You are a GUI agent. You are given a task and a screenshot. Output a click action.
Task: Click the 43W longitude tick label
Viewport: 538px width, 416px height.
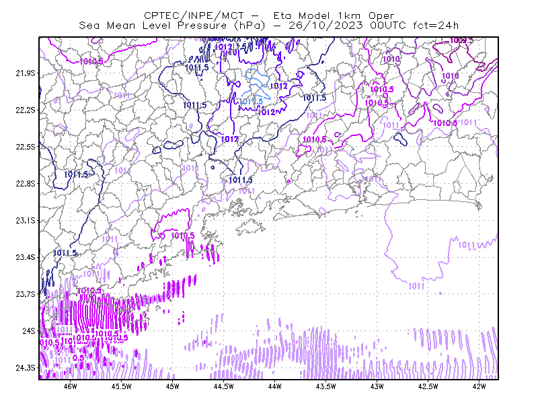pyautogui.click(x=377, y=386)
